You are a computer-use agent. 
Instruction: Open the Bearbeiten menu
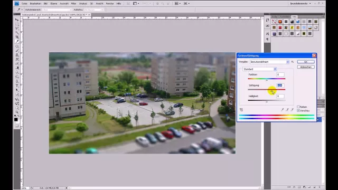[35, 4]
